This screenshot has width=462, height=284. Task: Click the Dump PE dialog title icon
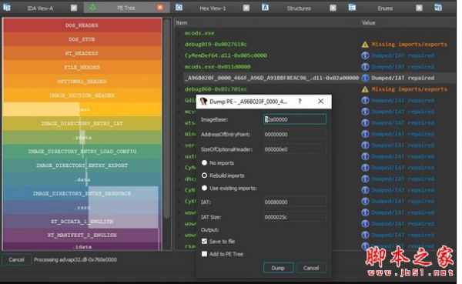tap(203, 102)
